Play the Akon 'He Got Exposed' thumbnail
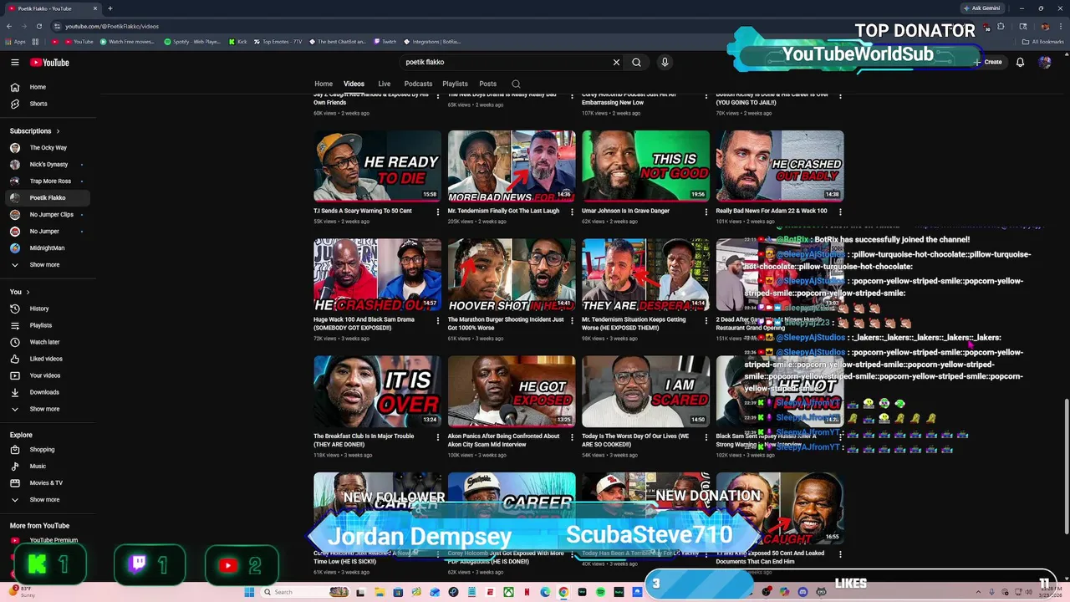Viewport: 1070px width, 602px height. tap(512, 391)
